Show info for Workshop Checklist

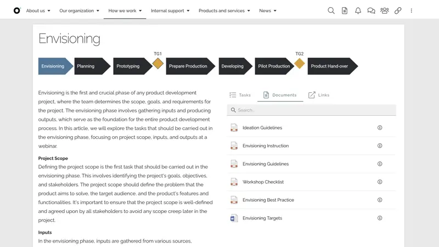(380, 182)
